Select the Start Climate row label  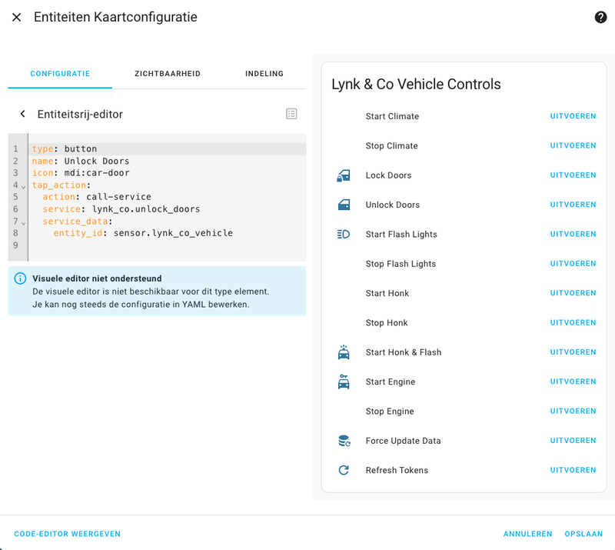tap(392, 116)
